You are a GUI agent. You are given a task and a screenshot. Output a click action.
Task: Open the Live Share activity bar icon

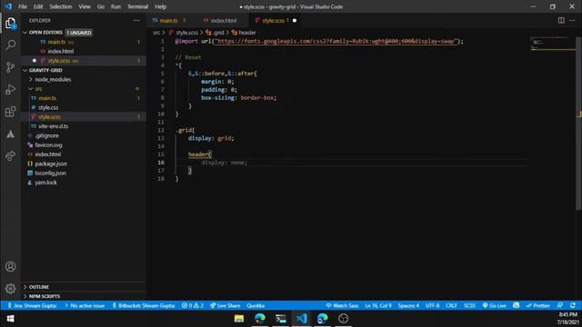(10, 155)
